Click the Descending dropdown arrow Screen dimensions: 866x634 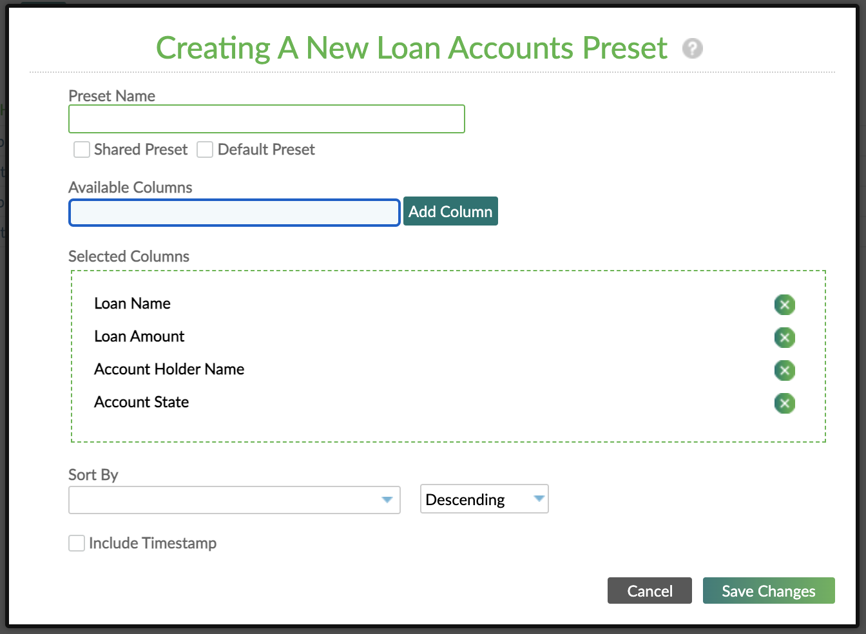(x=539, y=499)
